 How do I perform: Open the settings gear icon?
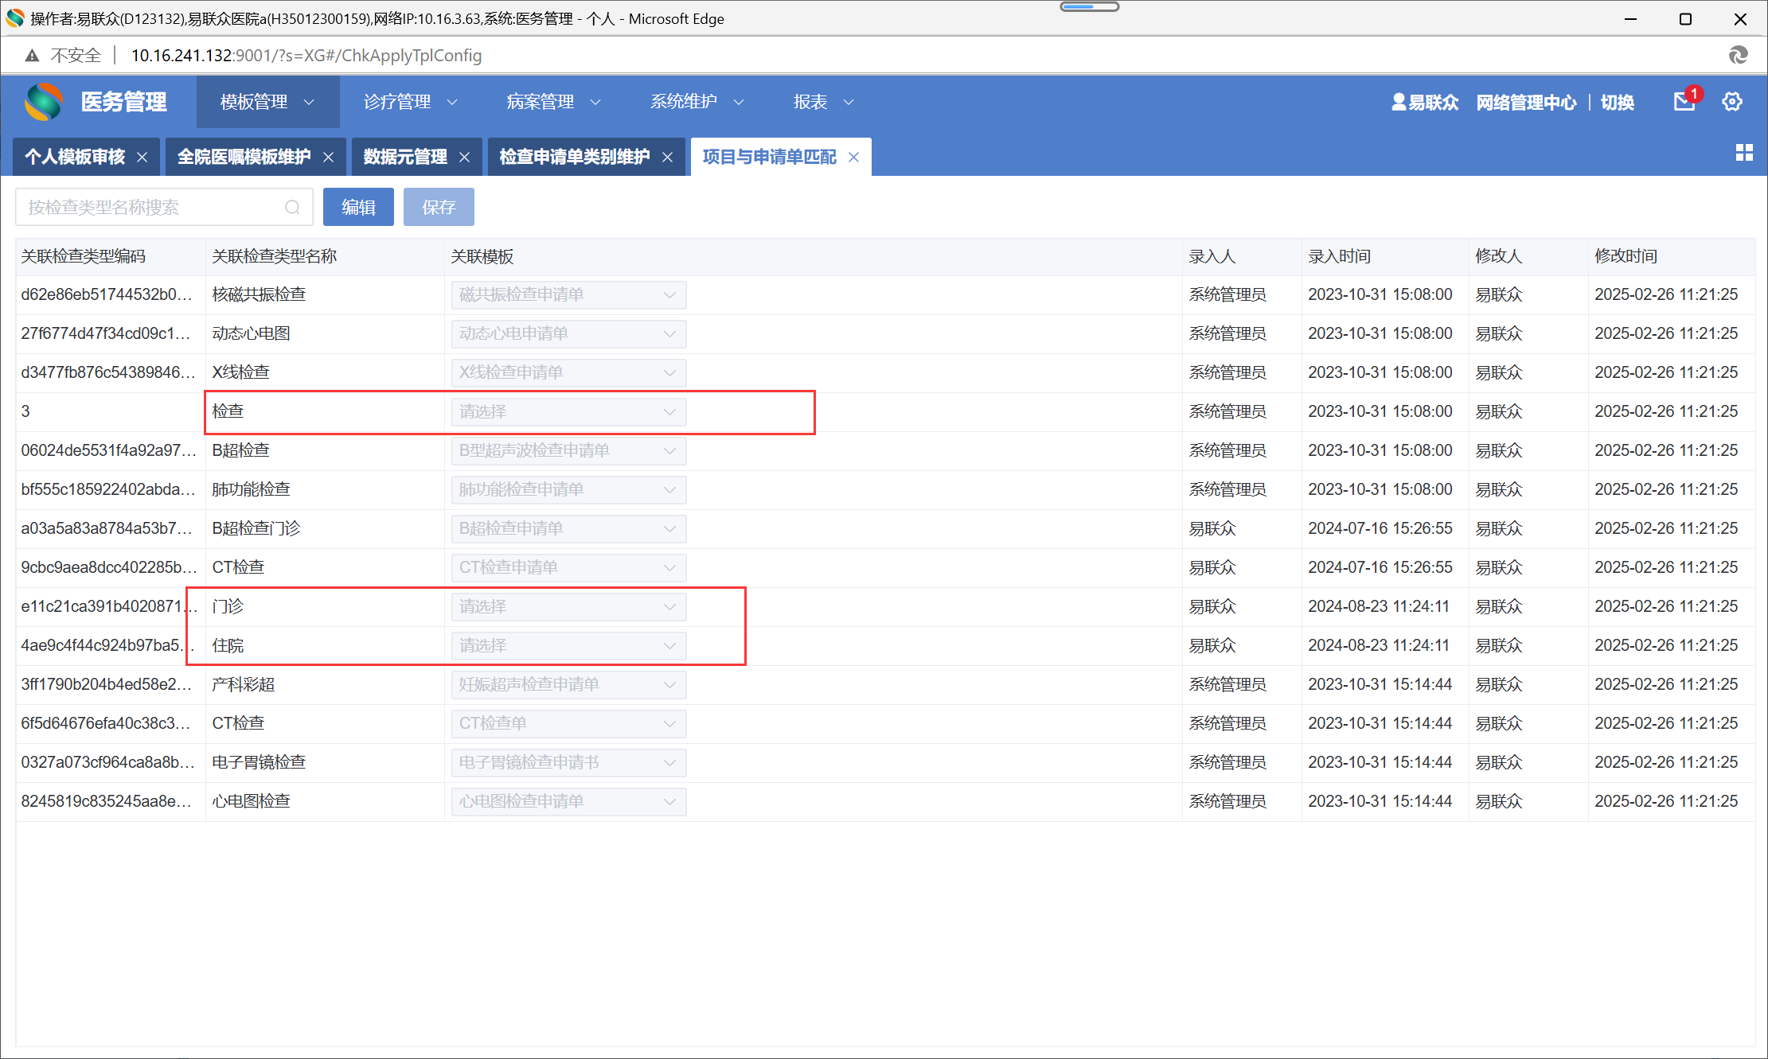(x=1732, y=102)
